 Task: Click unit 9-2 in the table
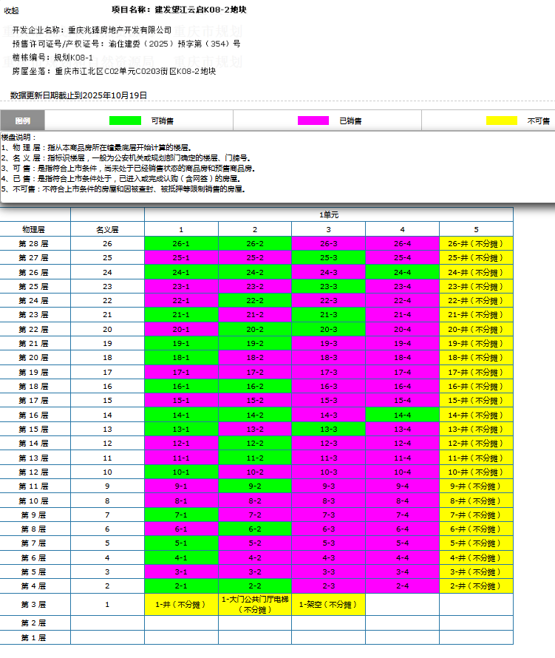point(255,486)
